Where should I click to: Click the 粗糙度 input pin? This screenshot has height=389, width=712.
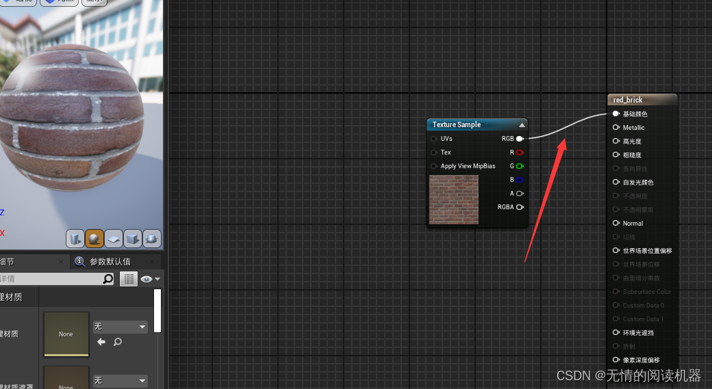616,155
